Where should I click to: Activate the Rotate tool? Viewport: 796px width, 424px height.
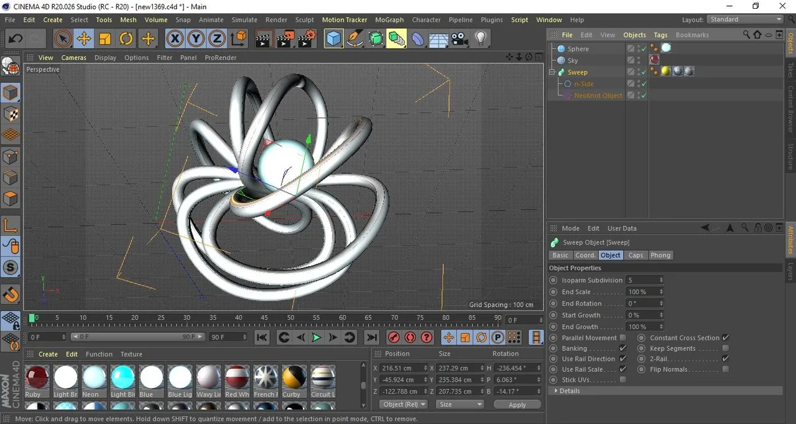(126, 39)
